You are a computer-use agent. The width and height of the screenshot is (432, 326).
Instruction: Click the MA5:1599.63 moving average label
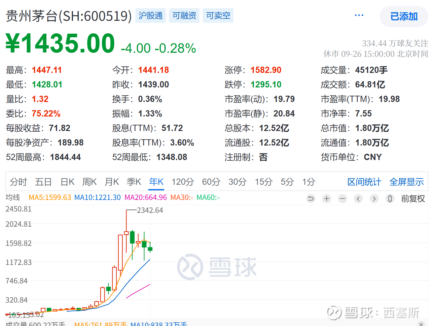[50, 197]
